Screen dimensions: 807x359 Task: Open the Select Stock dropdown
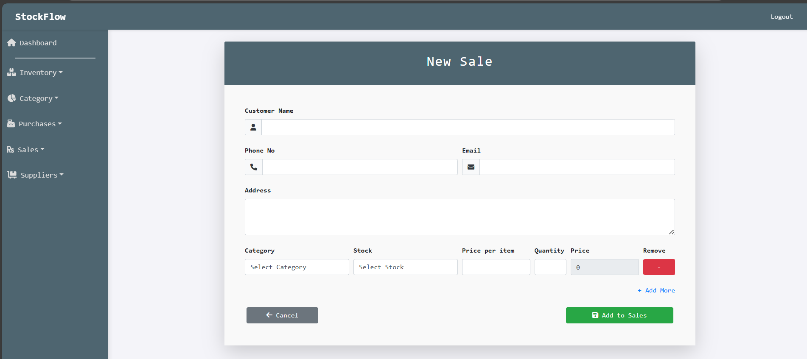405,267
